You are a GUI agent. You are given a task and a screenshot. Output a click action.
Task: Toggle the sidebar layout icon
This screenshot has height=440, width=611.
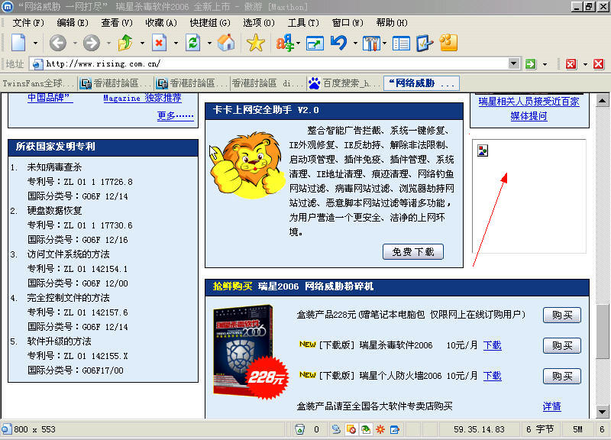(401, 44)
